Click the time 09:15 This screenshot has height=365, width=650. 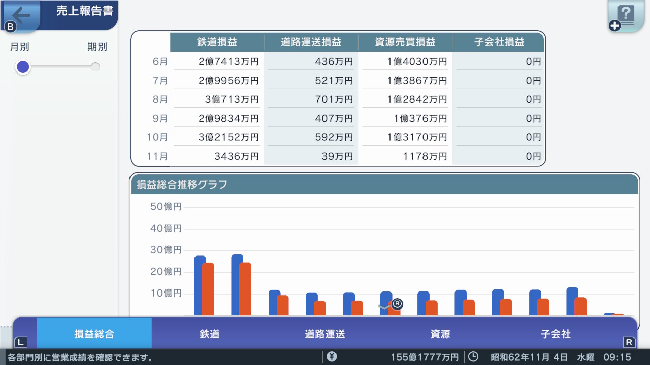tap(617, 357)
